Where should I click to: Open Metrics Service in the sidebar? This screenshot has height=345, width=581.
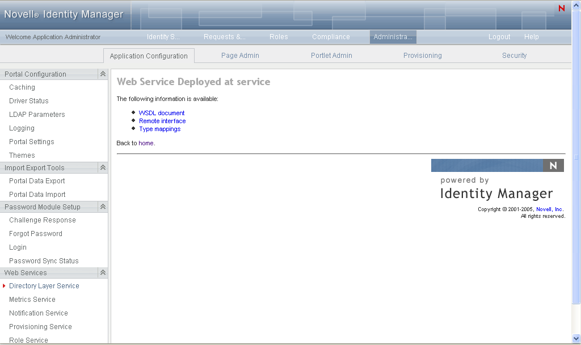tap(32, 300)
